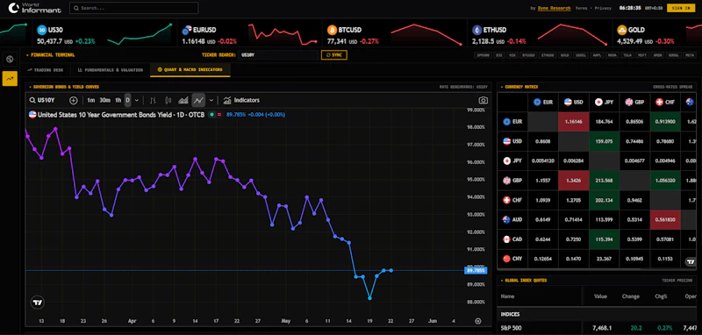702x335 pixels.
Task: Click the EURUSD ticker icon
Action: tap(186, 30)
